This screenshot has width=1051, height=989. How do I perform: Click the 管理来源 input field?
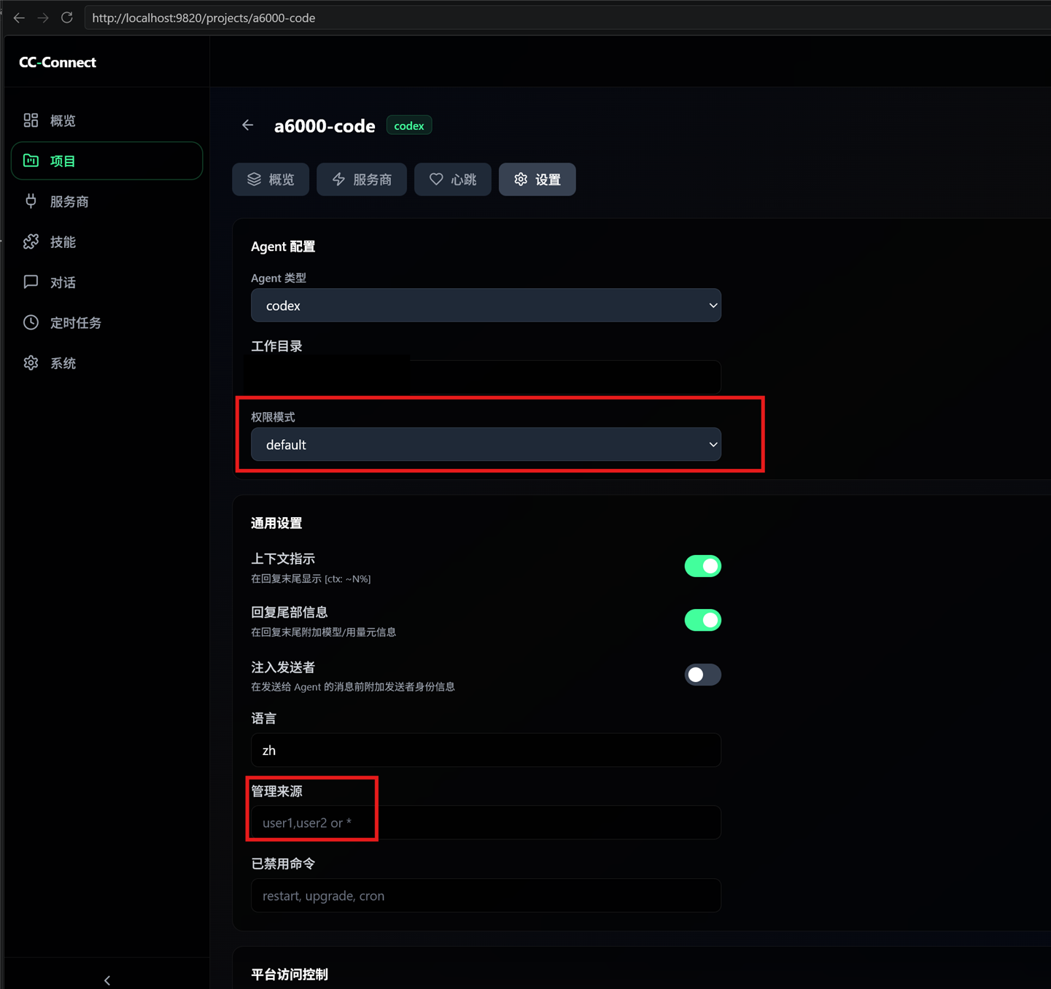click(486, 823)
